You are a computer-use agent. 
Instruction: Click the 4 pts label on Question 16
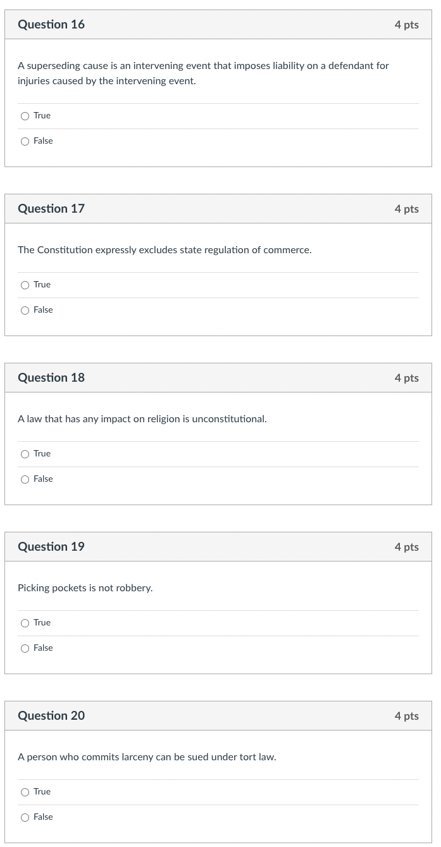point(407,24)
